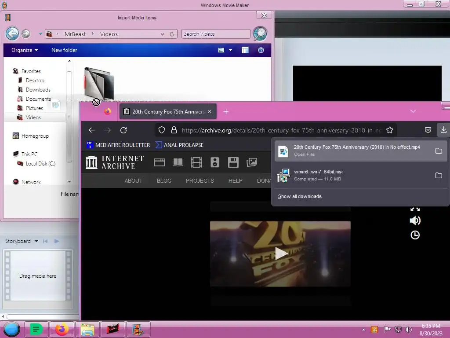
Task: Go back in Import Media Items dialog
Action: coord(12,33)
